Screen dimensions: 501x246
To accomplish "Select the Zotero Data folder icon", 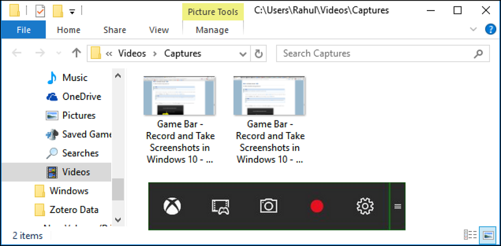I will (40, 210).
